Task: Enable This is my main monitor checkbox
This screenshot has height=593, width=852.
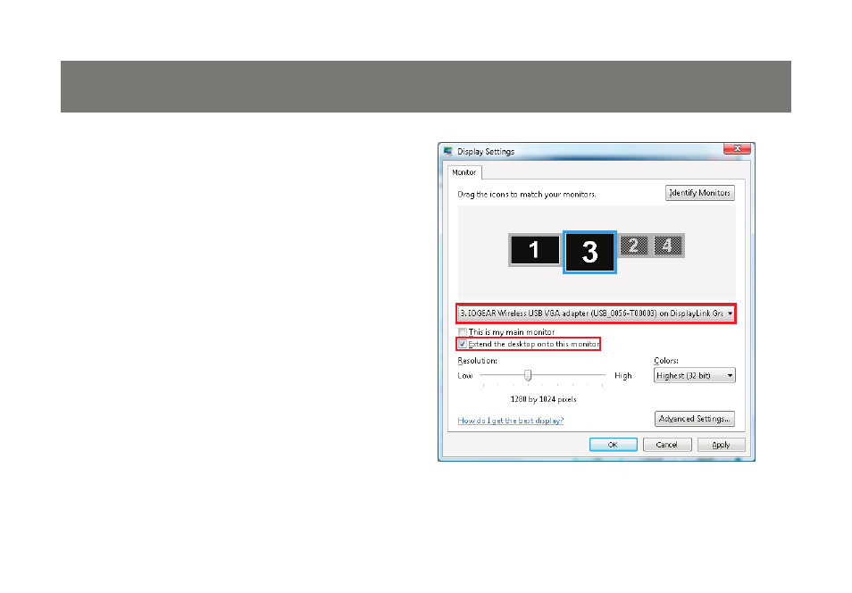Action: tap(463, 331)
